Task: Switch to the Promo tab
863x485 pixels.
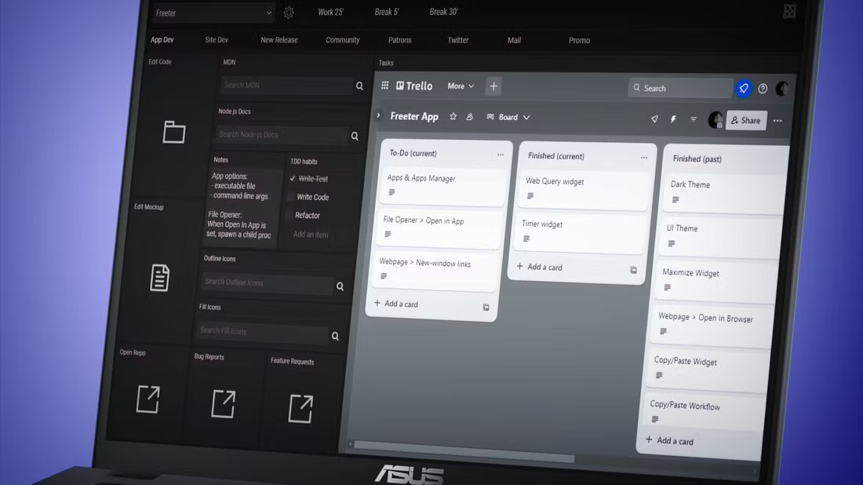Action: (579, 40)
